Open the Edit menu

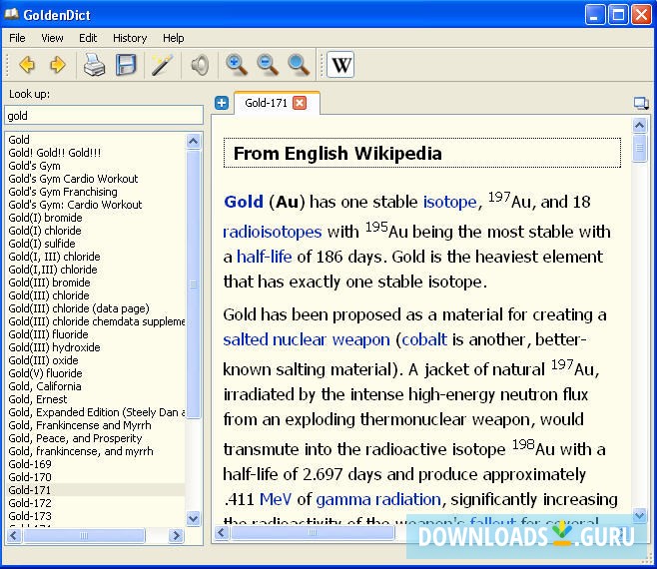pyautogui.click(x=88, y=38)
